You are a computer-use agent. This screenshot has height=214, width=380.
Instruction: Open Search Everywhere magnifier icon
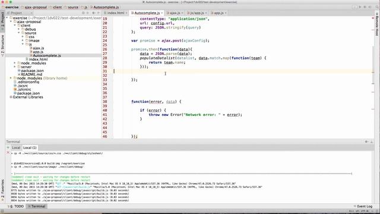point(377,7)
